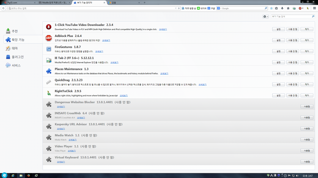Enable Dangerous Websites Blocker with 사용함
This screenshot has width=318, height=178.
click(x=306, y=107)
